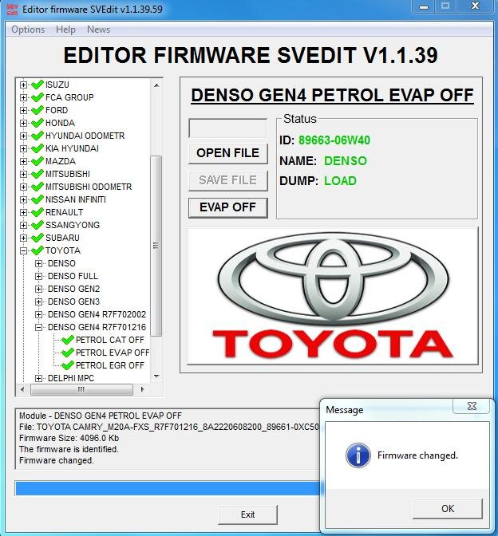Select the NISSAN INFINITI tree item
The image size is (498, 536).
pos(76,199)
